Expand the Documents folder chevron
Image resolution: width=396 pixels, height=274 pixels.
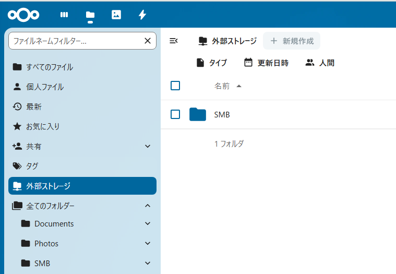click(x=148, y=223)
